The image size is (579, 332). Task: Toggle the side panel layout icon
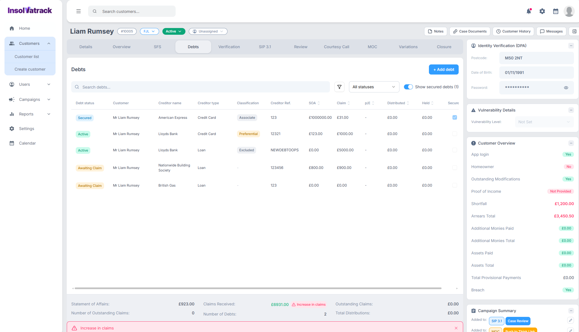tap(574, 31)
